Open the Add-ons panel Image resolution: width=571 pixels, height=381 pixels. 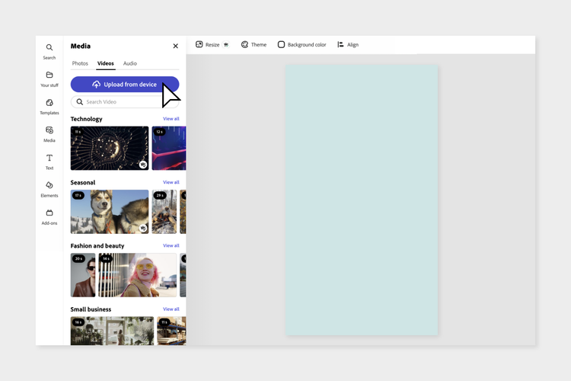pos(49,217)
